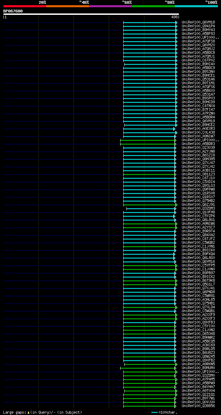The width and height of the screenshot is (221, 415).
Task: Click the UniRef100_O81123 label
Action: point(198,174)
